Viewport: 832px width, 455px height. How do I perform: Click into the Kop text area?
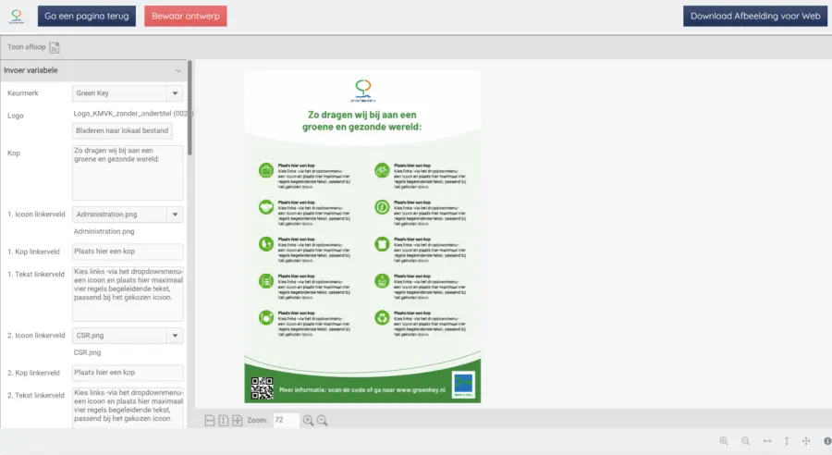point(128,173)
